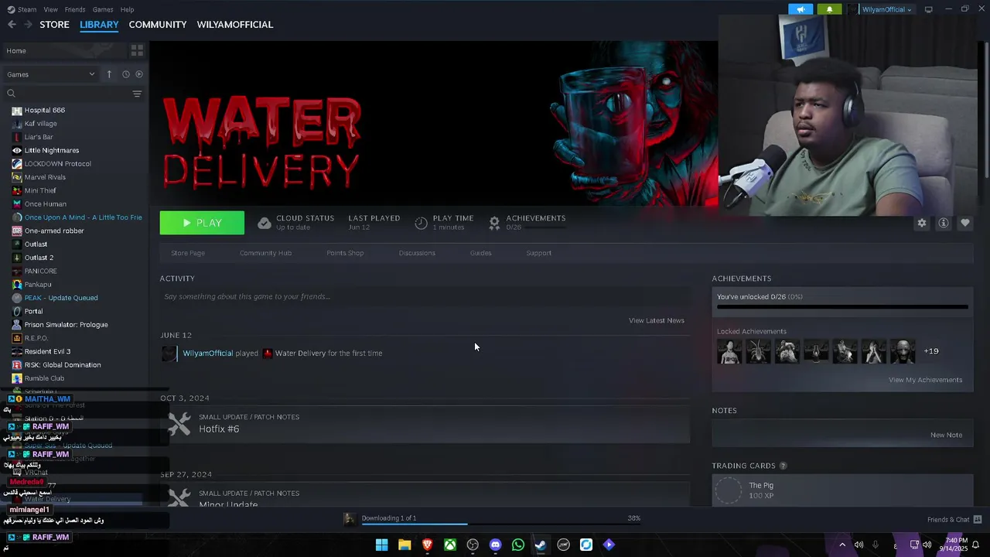Open the green notifications bell
Viewport: 990px width, 557px height.
tap(830, 9)
